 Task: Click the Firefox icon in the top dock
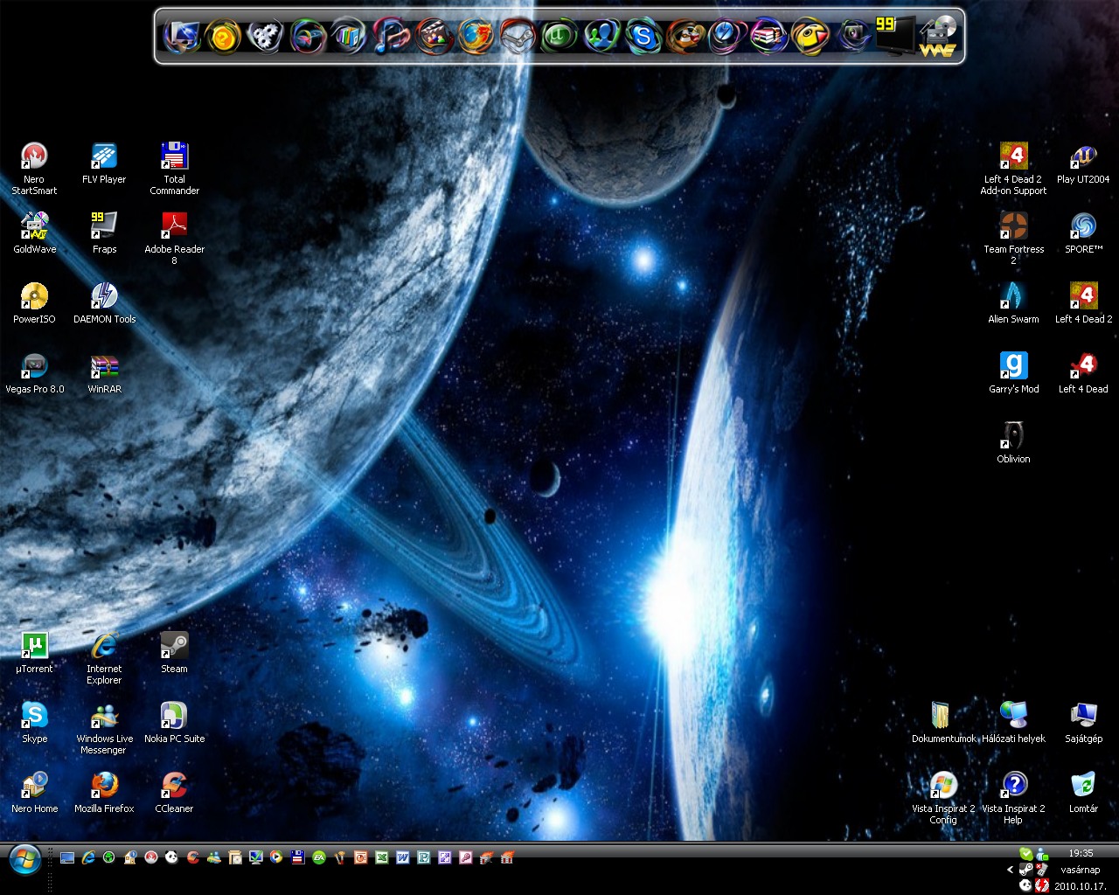coord(476,37)
